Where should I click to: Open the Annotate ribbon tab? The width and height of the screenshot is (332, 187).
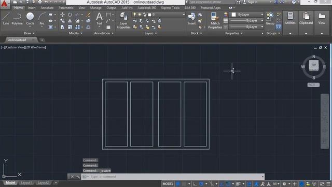47,8
